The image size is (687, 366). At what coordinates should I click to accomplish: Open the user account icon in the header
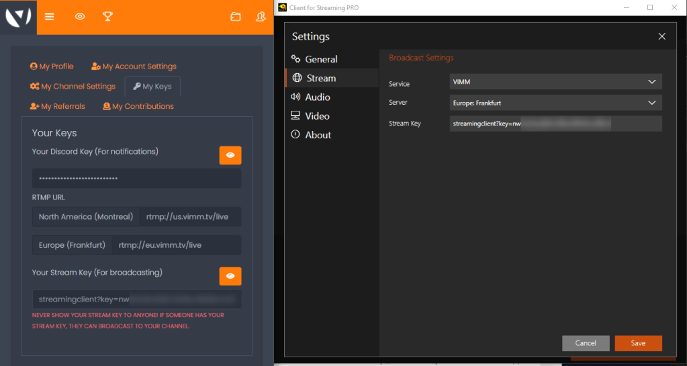[261, 17]
